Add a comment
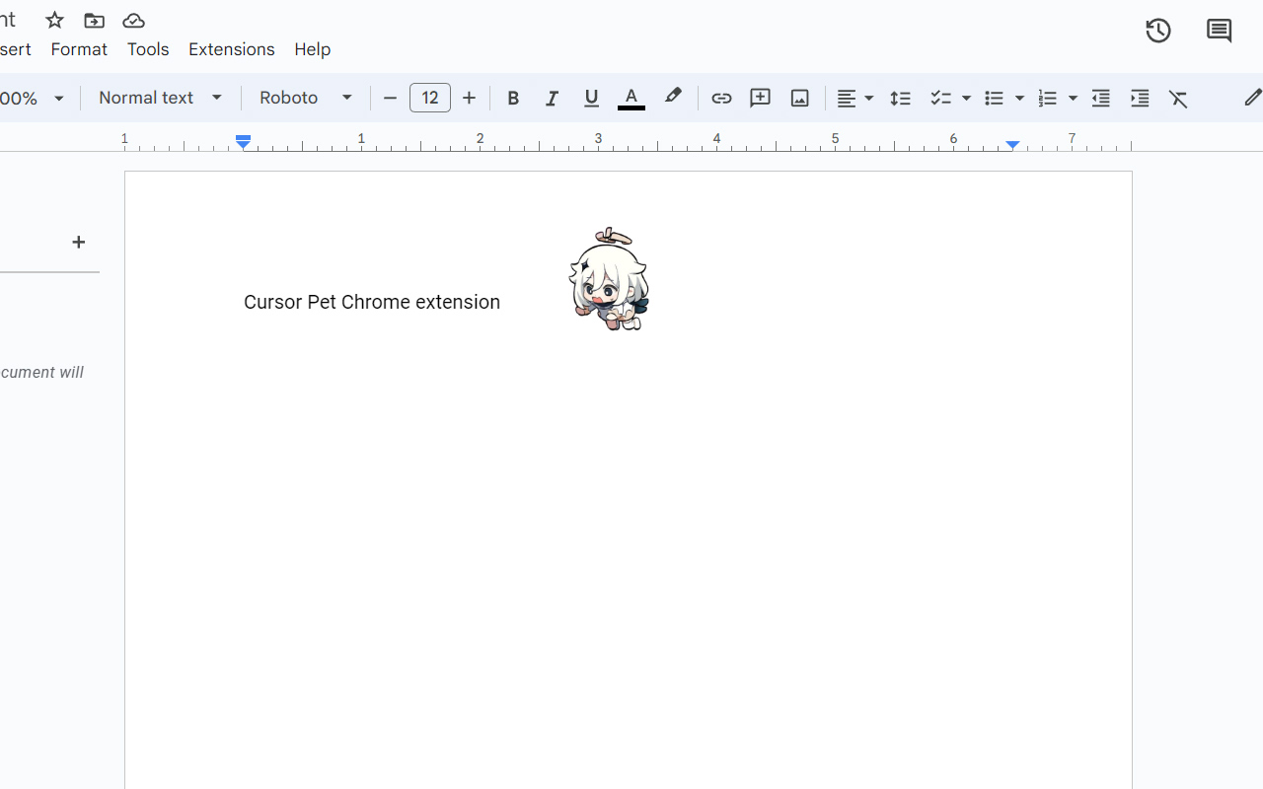1263x789 pixels. click(760, 98)
